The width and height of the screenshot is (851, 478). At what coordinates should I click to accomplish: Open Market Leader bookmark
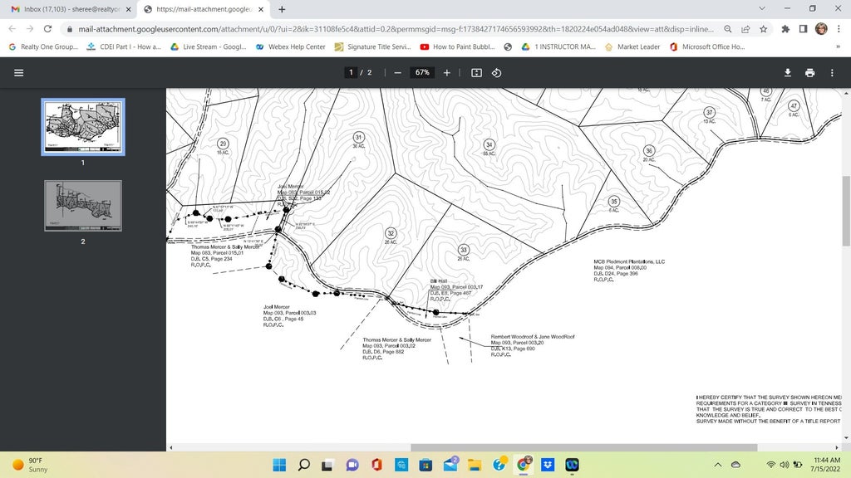[x=632, y=46]
